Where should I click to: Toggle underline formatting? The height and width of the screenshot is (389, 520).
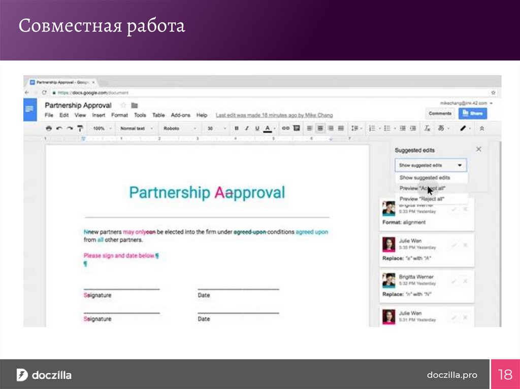click(257, 128)
